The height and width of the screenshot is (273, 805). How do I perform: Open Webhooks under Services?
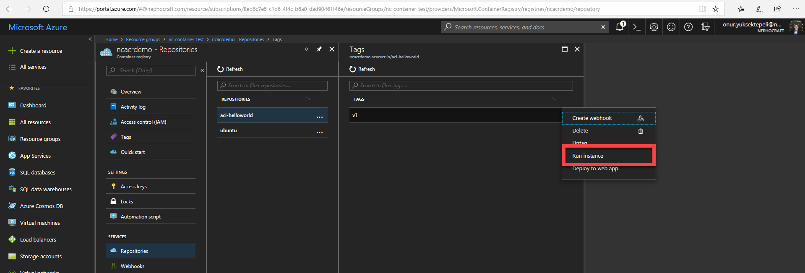[x=151, y=266]
